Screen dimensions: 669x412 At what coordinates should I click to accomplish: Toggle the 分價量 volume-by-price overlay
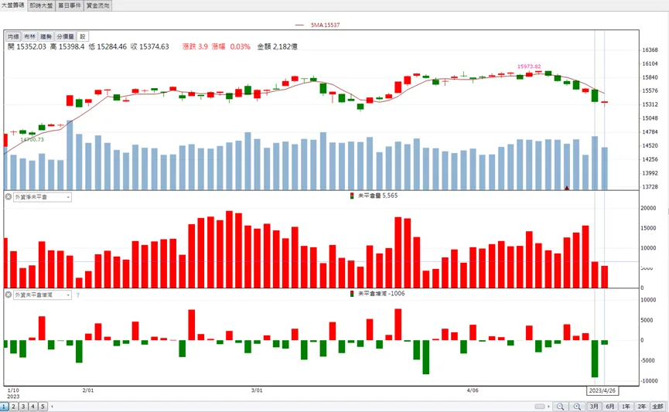click(x=65, y=36)
